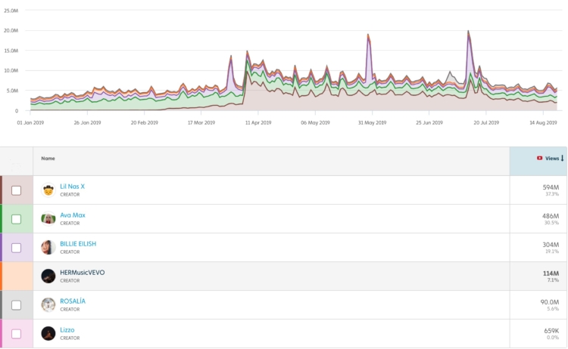
Task: Click the YouTube icon in Views header
Action: [x=539, y=159]
